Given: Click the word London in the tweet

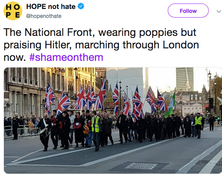Looking at the screenshot, I should point(181,45).
